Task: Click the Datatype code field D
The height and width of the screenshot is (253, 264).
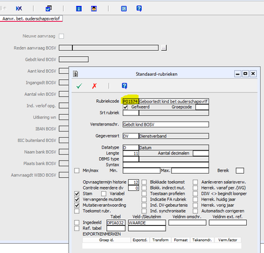Action: click(131, 147)
